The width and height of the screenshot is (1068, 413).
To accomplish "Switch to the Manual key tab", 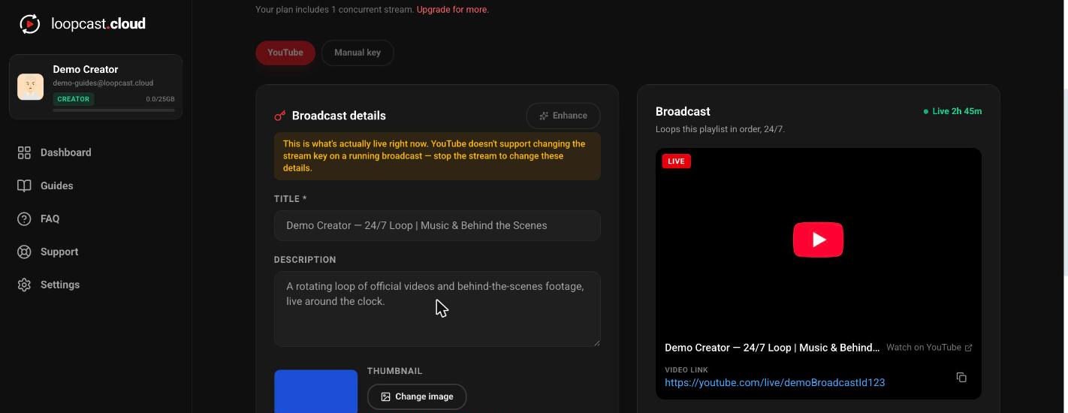I will click(358, 53).
